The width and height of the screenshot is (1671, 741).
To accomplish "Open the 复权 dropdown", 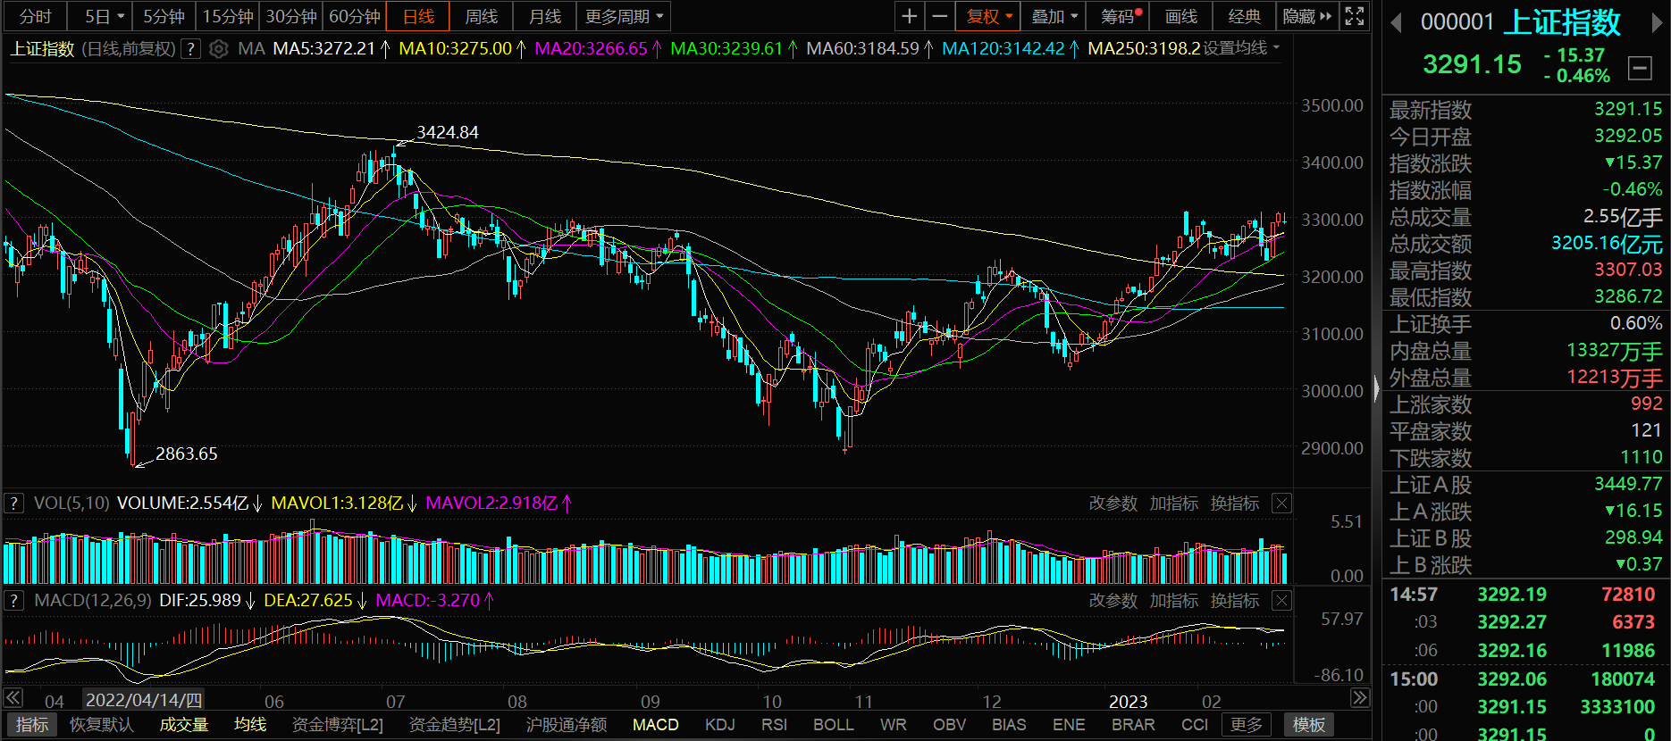I will coord(989,16).
